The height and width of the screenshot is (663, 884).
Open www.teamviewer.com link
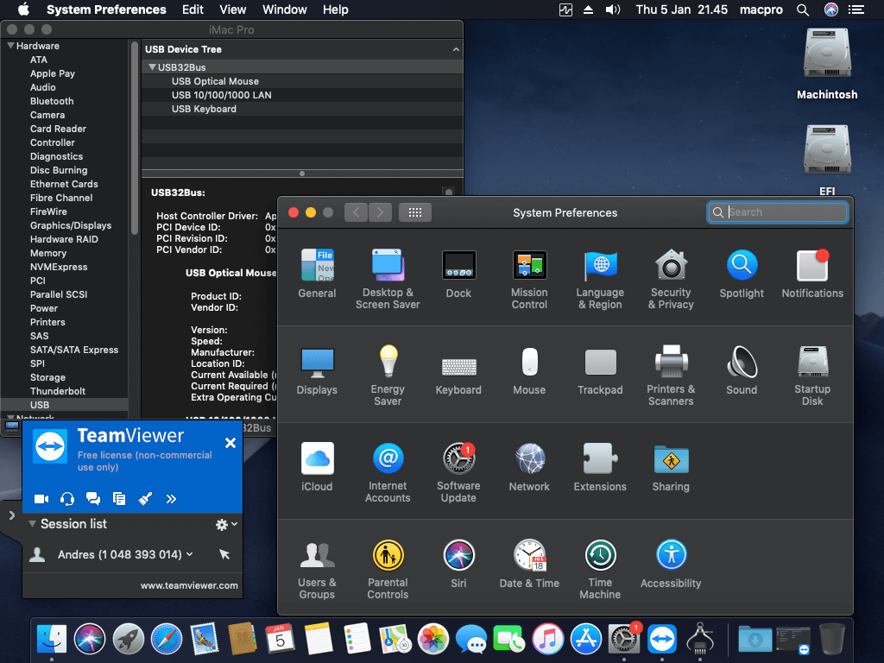coord(189,586)
